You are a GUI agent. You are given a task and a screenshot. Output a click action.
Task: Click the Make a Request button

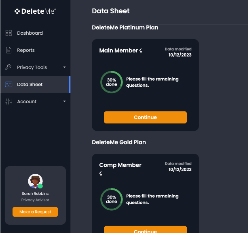pyautogui.click(x=35, y=212)
